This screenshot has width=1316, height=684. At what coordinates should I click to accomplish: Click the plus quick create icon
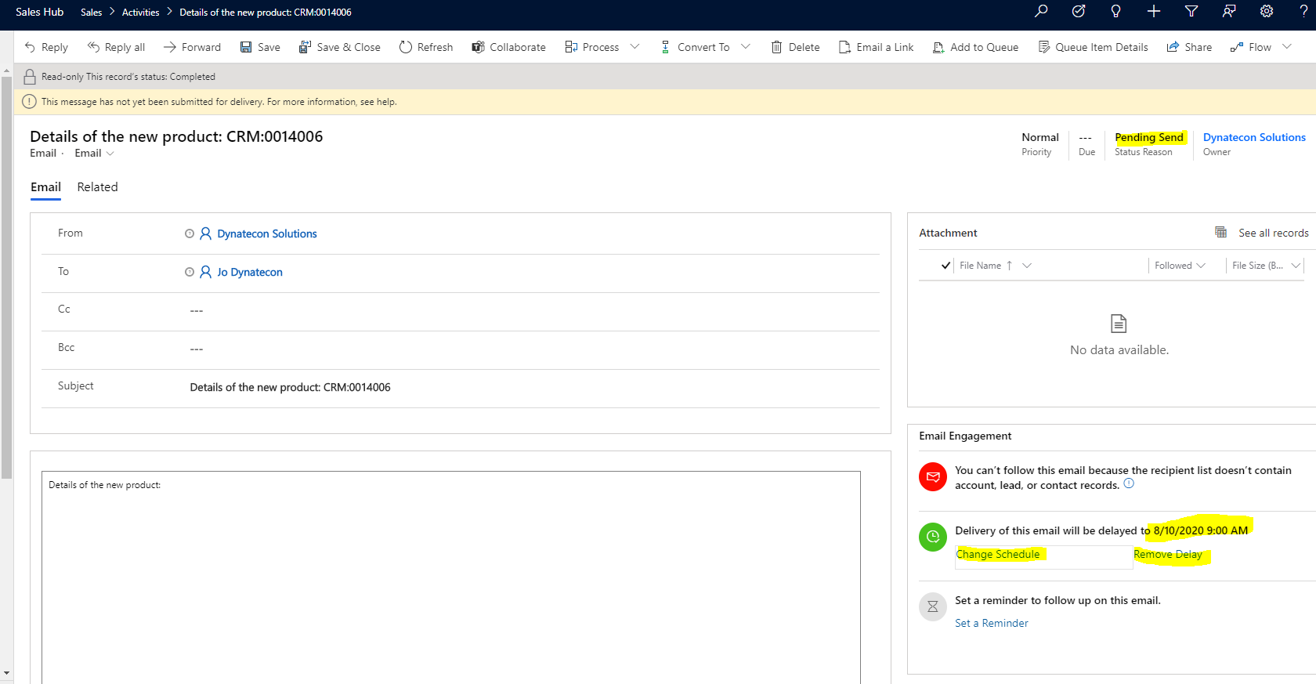tap(1154, 11)
